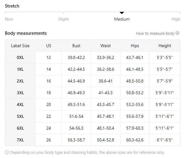Click the 3XL size row label
This screenshot has width=185, height=158.
click(20, 93)
